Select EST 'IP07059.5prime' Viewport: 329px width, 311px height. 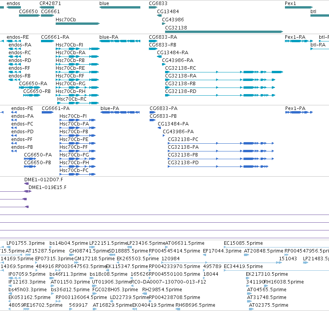click(27, 274)
